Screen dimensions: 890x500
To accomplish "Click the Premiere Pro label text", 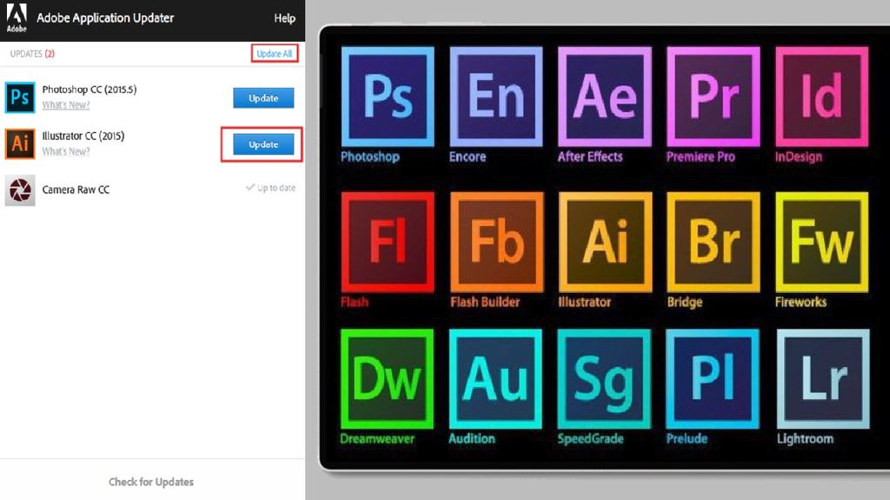I will (701, 157).
